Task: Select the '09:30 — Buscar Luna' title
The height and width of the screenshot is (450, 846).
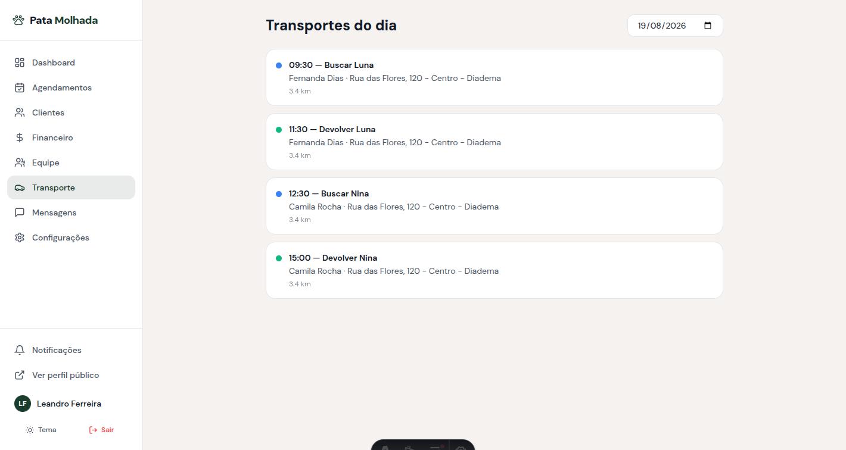Action: click(331, 65)
